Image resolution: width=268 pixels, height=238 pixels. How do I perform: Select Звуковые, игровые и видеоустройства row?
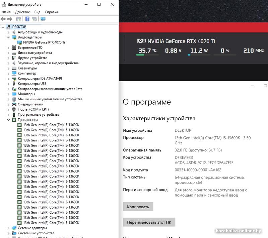48,63
